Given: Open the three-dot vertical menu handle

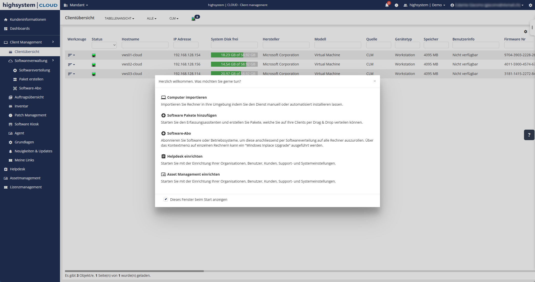Looking at the screenshot, I should (532, 27).
